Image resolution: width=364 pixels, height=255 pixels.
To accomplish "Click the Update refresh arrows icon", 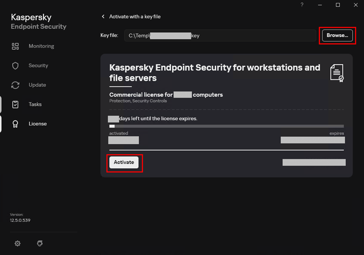I will 16,85.
